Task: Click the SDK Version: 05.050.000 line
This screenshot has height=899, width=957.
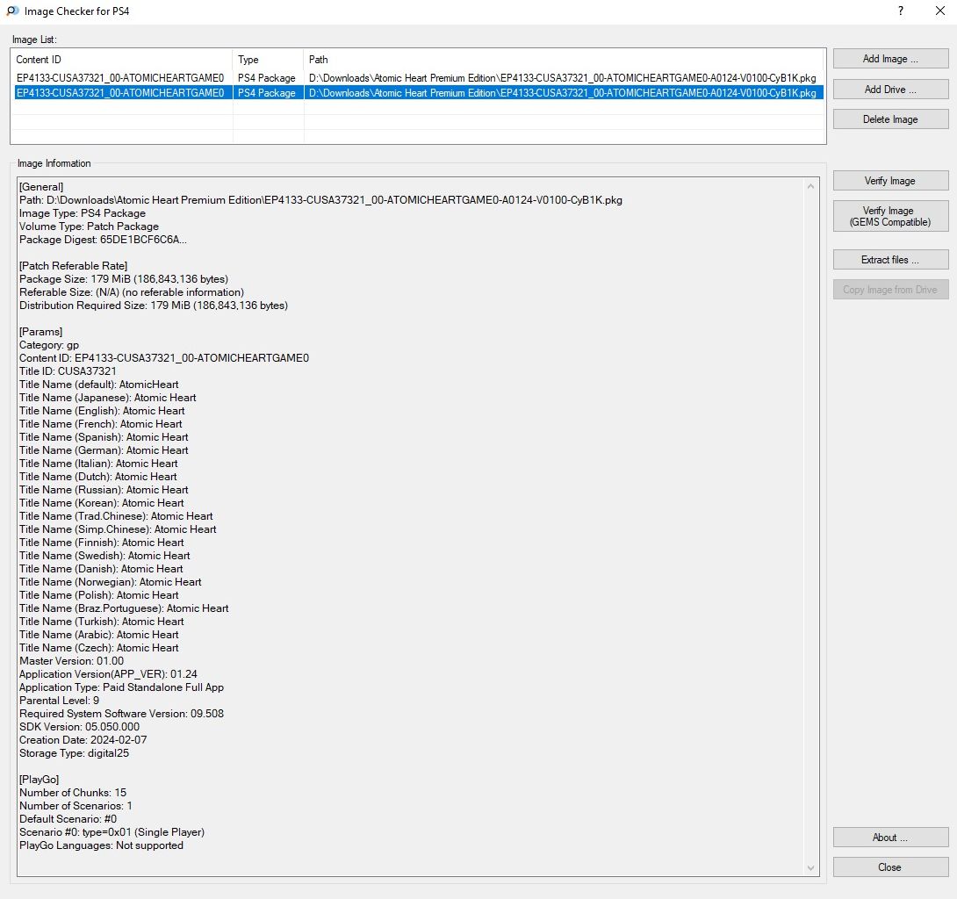Action: [x=79, y=727]
